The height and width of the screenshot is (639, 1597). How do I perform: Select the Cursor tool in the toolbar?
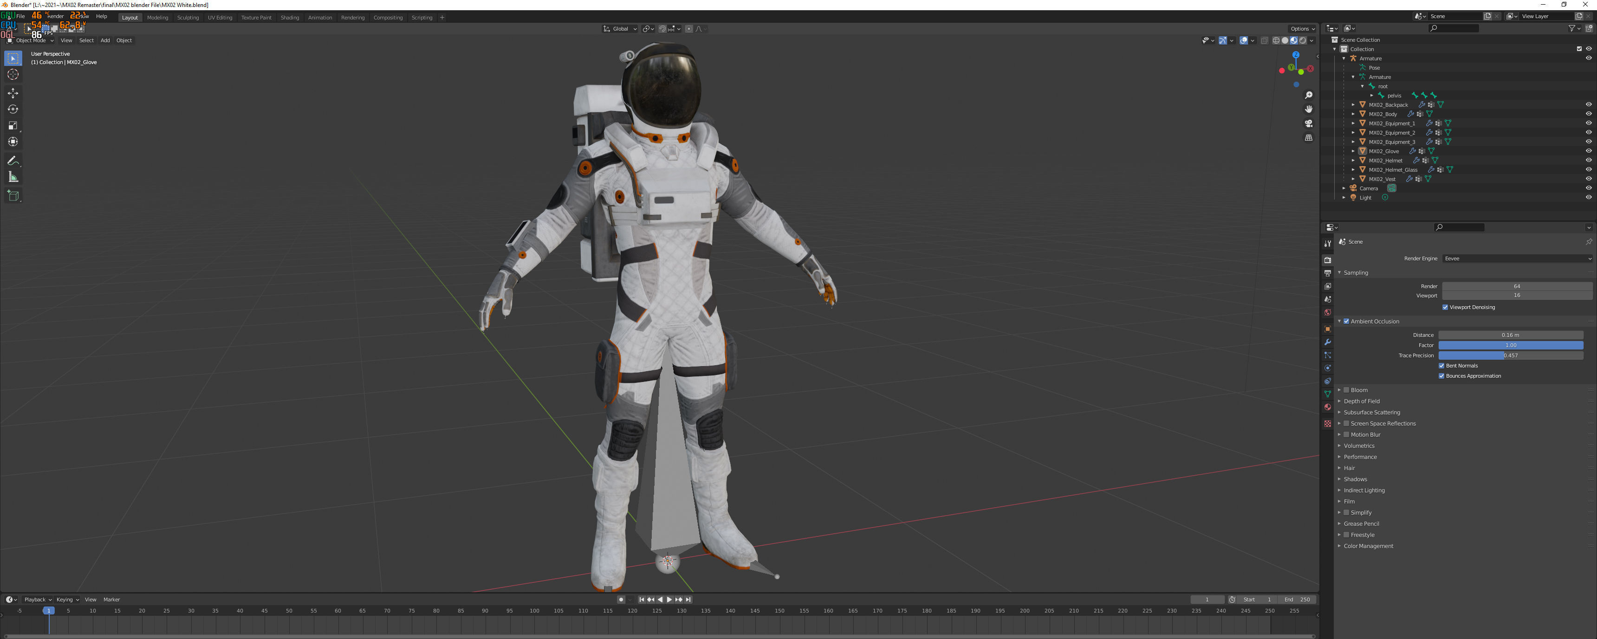13,74
